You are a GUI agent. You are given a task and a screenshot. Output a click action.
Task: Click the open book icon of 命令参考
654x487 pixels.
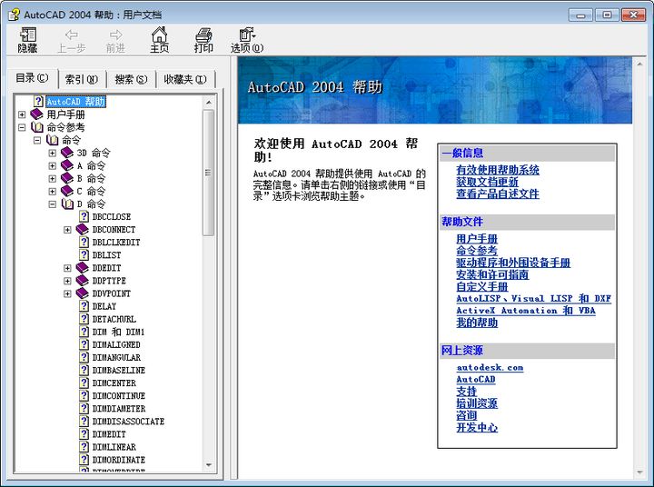(x=37, y=127)
